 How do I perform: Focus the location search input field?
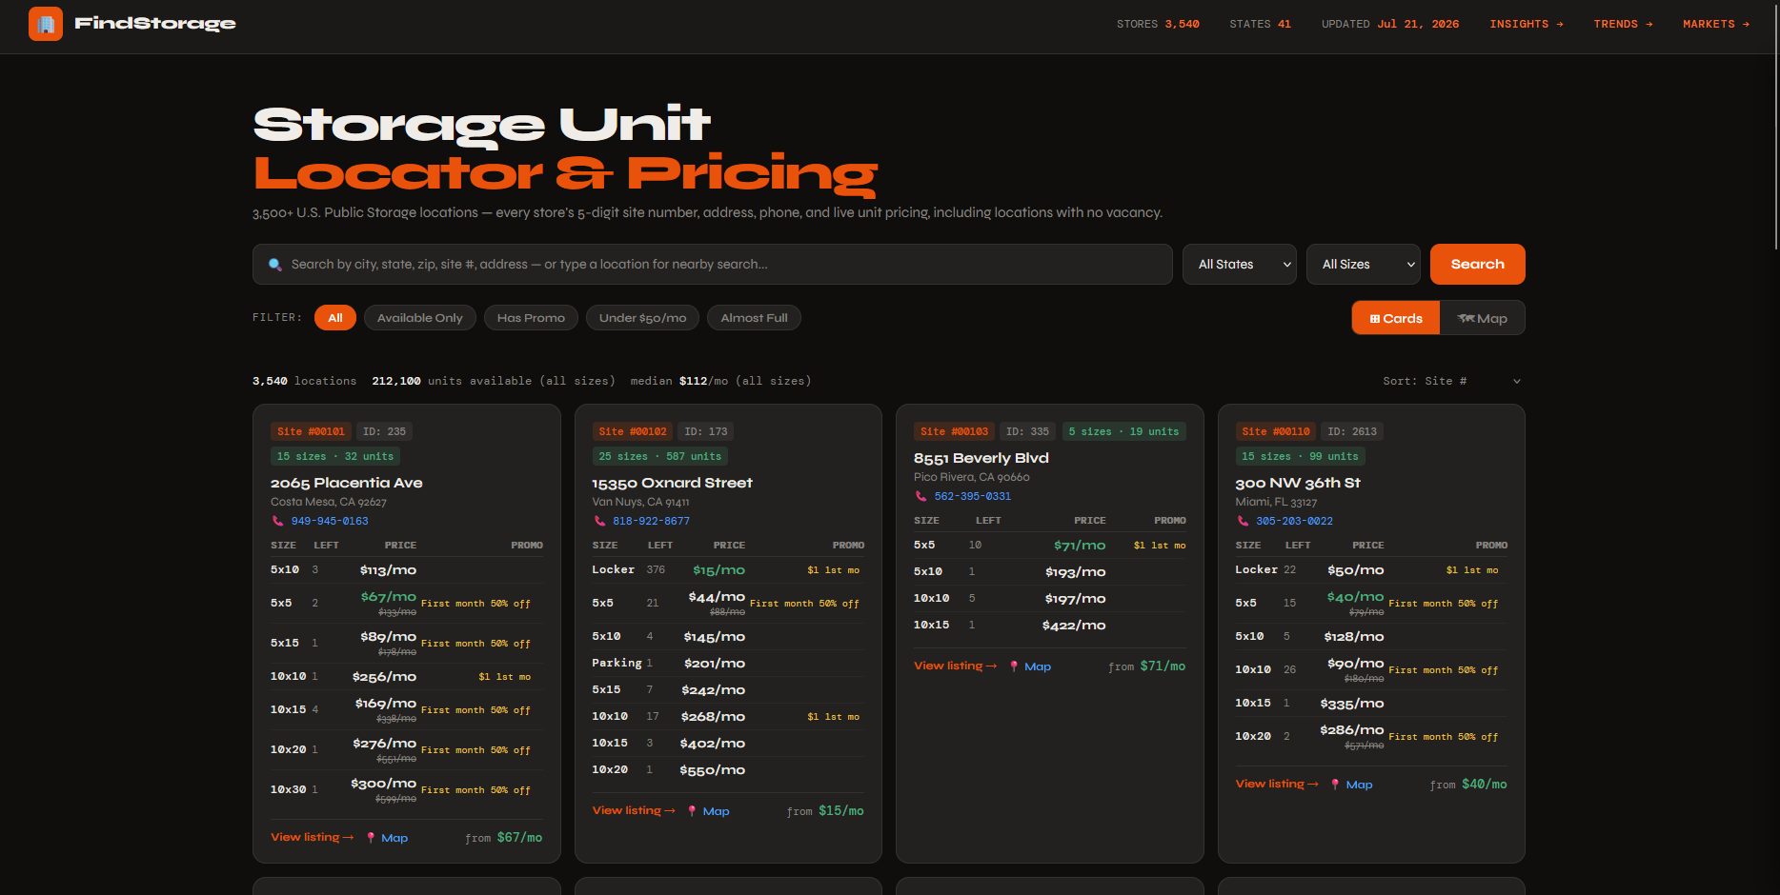pos(713,265)
